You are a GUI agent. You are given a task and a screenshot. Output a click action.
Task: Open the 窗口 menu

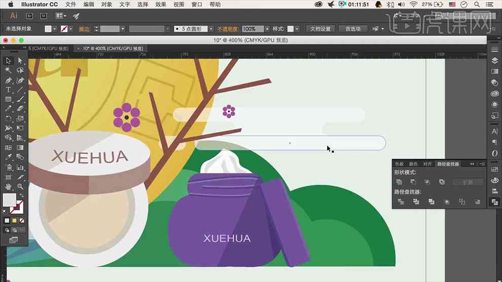(197, 5)
